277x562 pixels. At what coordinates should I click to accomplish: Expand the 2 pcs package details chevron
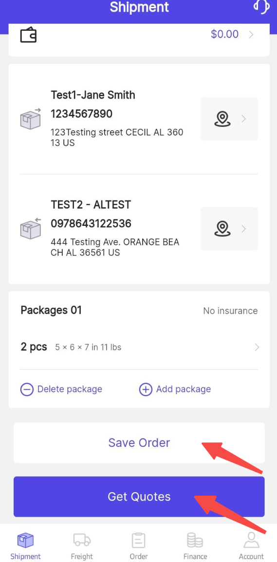[257, 347]
